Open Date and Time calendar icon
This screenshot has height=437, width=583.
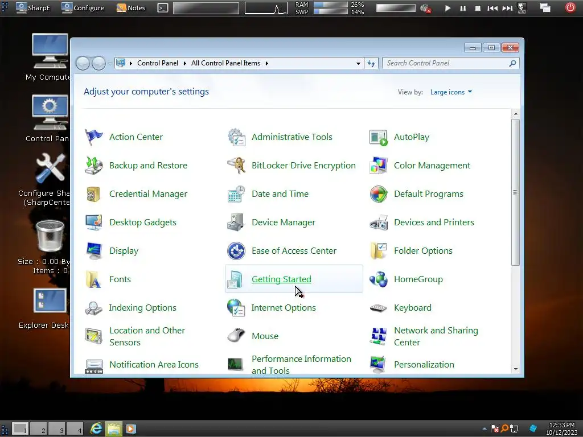click(x=236, y=194)
